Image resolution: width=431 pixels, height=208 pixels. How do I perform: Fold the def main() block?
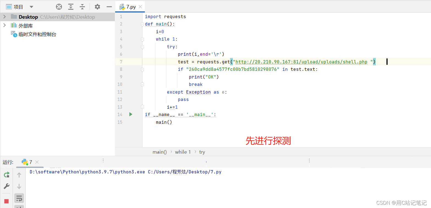[x=142, y=24]
